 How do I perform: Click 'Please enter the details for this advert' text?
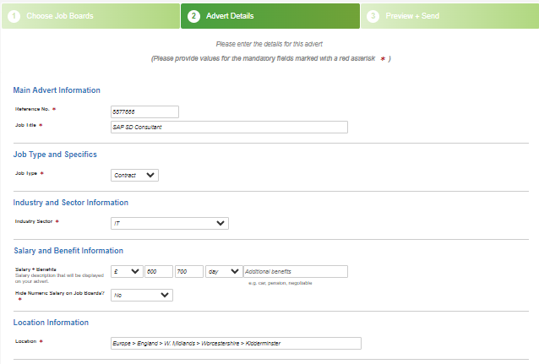[269, 44]
